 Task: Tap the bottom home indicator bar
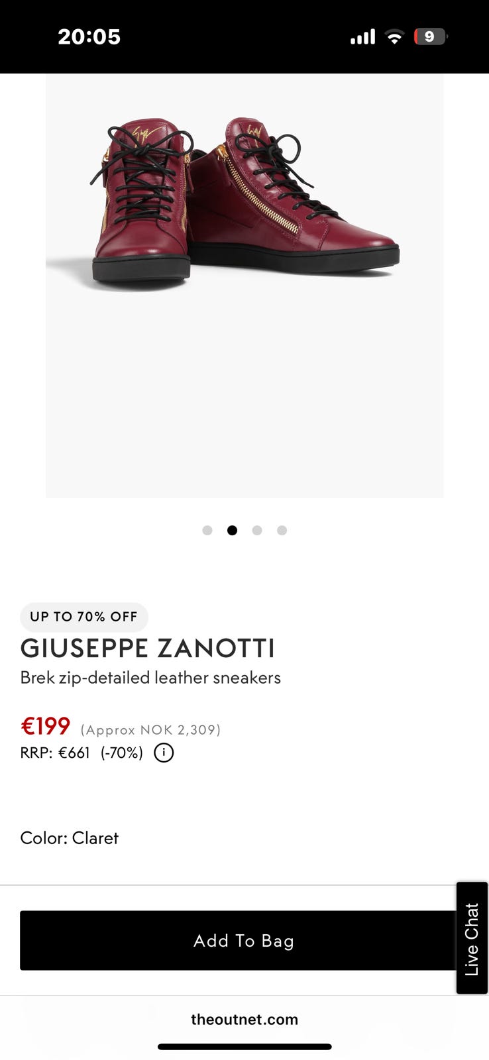tap(244, 1047)
